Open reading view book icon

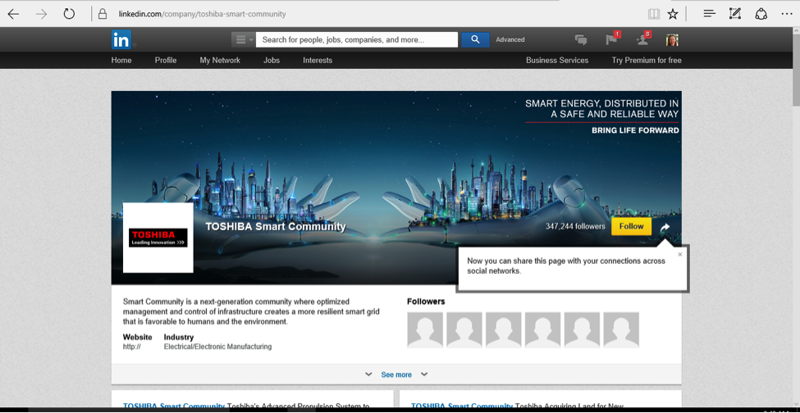(654, 14)
